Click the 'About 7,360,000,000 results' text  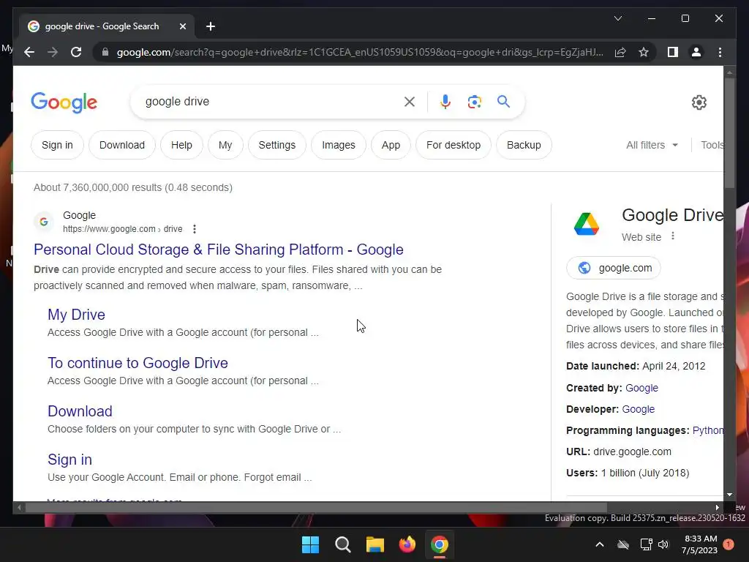[x=133, y=187]
